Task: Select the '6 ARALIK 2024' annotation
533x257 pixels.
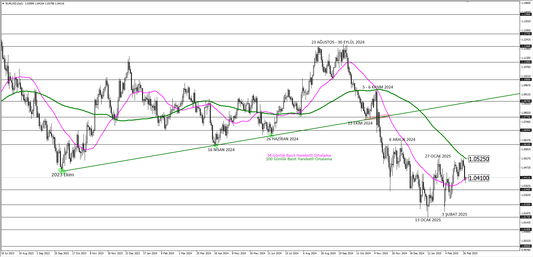Action: point(402,139)
